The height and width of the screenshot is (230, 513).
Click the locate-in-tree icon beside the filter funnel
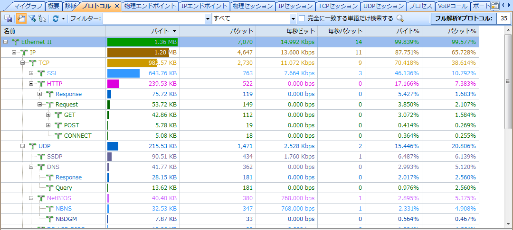(x=42, y=18)
